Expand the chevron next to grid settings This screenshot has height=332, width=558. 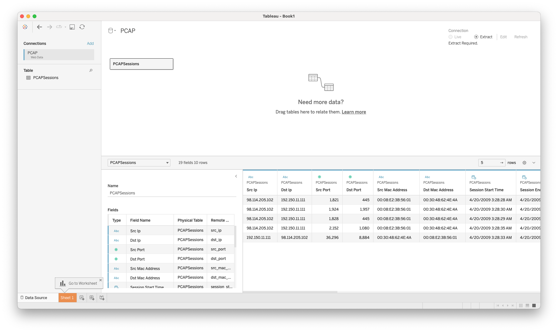click(x=534, y=163)
